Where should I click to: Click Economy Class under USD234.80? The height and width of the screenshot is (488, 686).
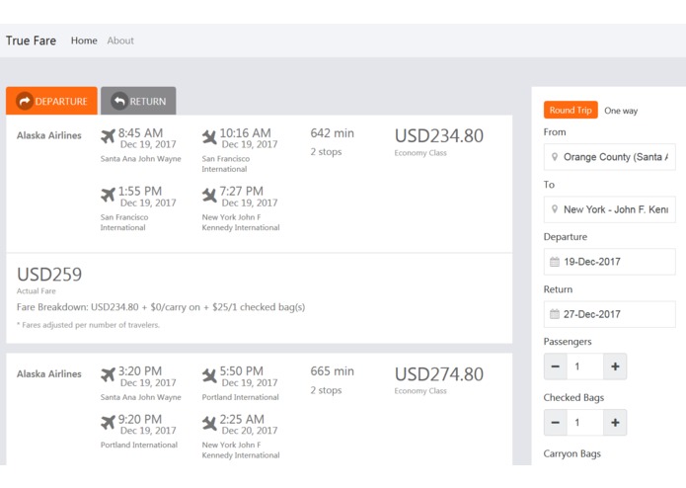(x=420, y=153)
